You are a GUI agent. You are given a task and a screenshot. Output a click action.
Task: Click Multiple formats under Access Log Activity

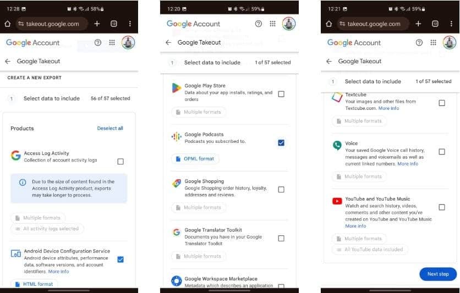[38, 218]
